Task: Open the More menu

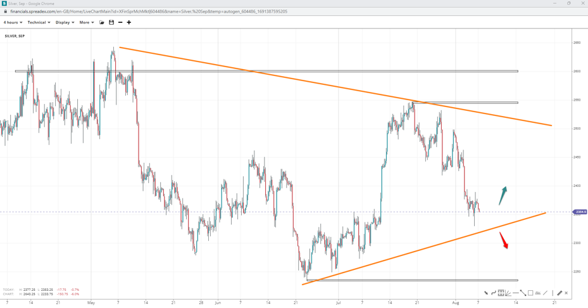Action: (87, 22)
